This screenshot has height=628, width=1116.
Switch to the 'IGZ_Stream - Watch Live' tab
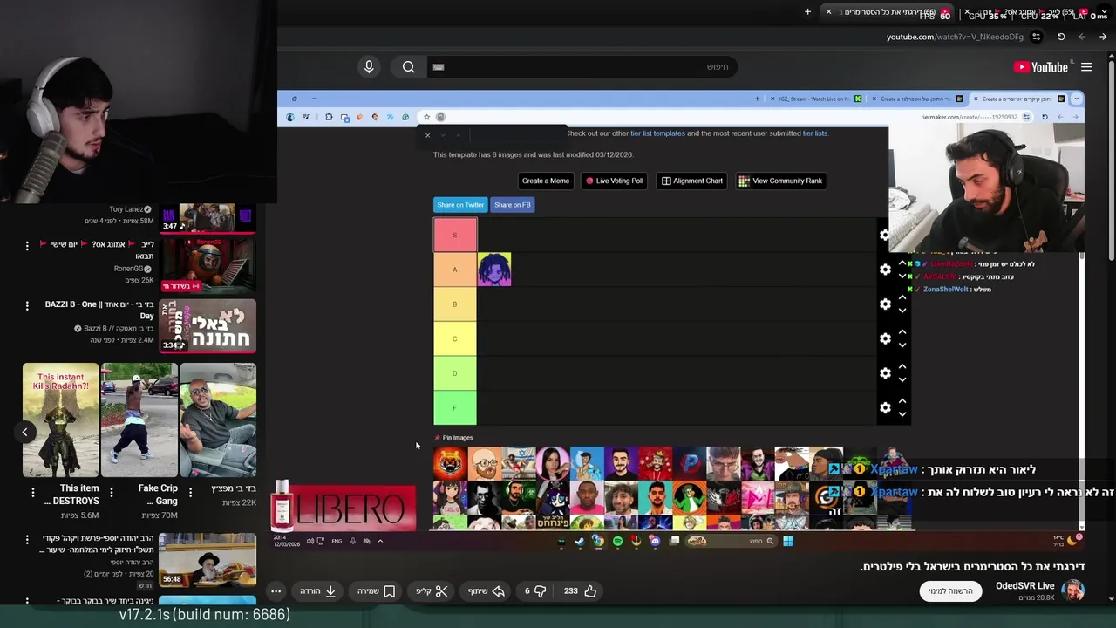click(814, 99)
